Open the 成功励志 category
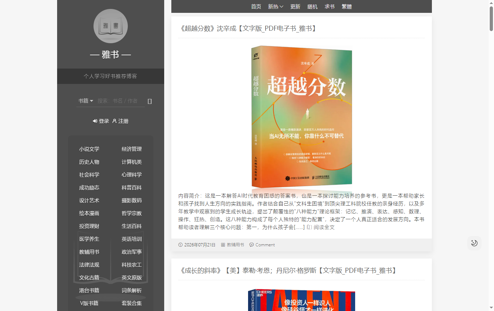This screenshot has width=494, height=311. pos(89,187)
